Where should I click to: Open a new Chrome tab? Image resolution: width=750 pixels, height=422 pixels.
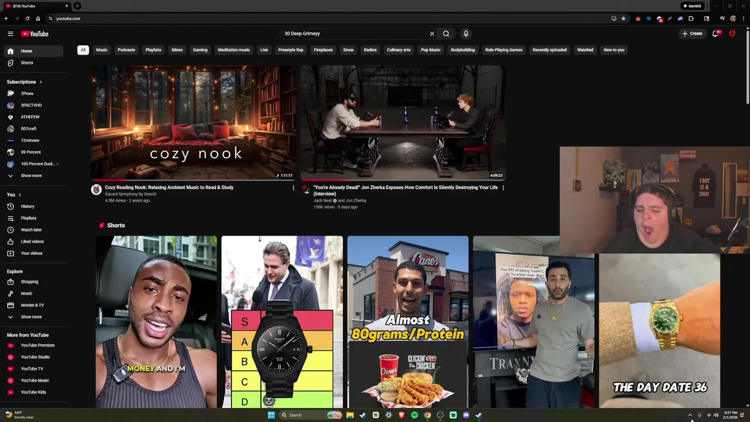pyautogui.click(x=77, y=6)
